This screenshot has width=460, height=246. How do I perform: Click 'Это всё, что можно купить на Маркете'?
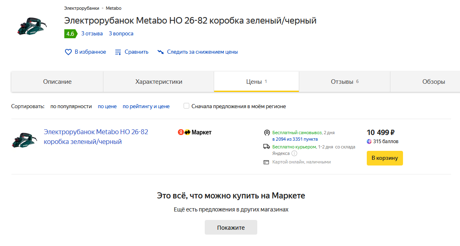231,196
